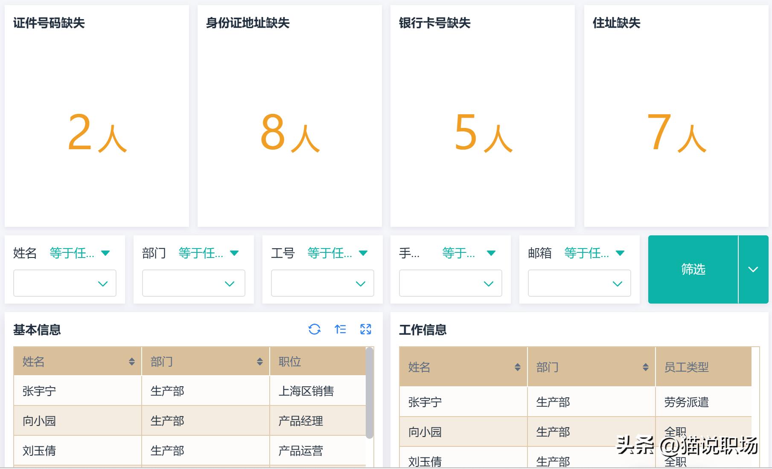
Task: Select the 张宇宁 row in 基本信息 table
Action: point(77,391)
